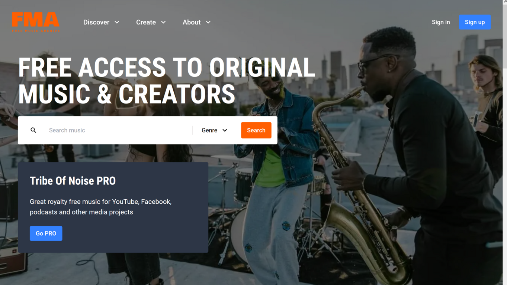Click the Free Access To Original Music headline

167,81
